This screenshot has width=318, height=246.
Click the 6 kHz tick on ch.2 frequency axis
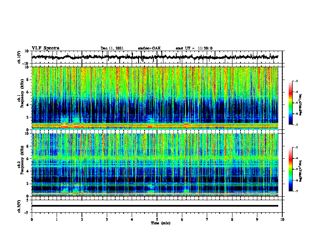(28, 159)
